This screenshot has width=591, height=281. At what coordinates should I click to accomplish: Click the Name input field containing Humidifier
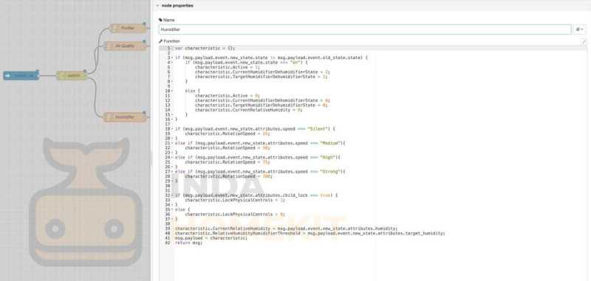click(365, 30)
